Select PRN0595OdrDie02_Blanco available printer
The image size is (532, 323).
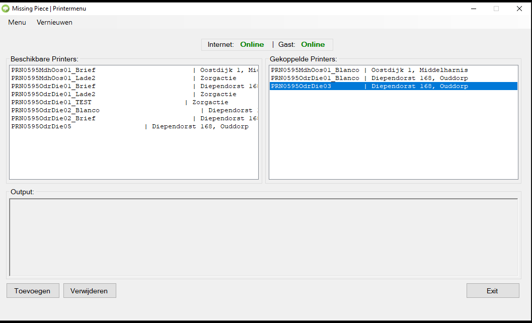coord(55,111)
